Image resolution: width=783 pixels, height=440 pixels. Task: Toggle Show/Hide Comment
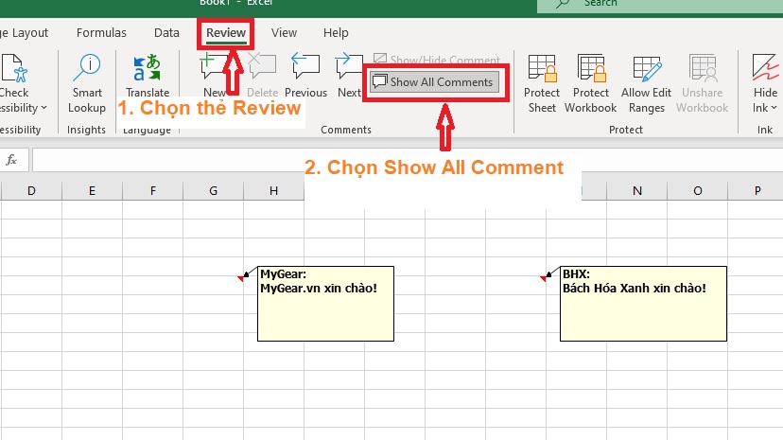click(x=437, y=60)
